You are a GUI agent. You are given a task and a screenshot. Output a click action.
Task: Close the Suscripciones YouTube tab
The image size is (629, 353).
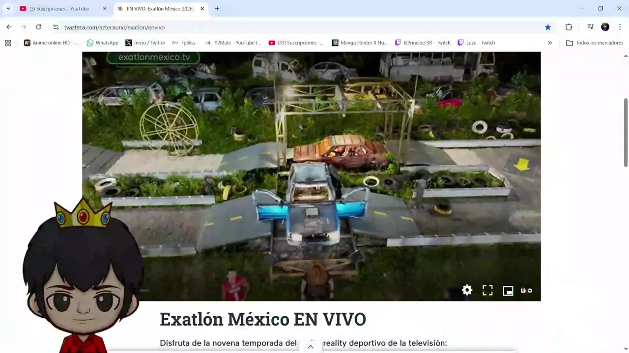(105, 8)
